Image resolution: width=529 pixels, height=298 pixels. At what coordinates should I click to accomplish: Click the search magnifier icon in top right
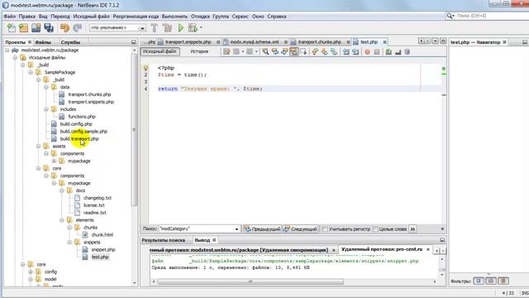click(x=450, y=16)
